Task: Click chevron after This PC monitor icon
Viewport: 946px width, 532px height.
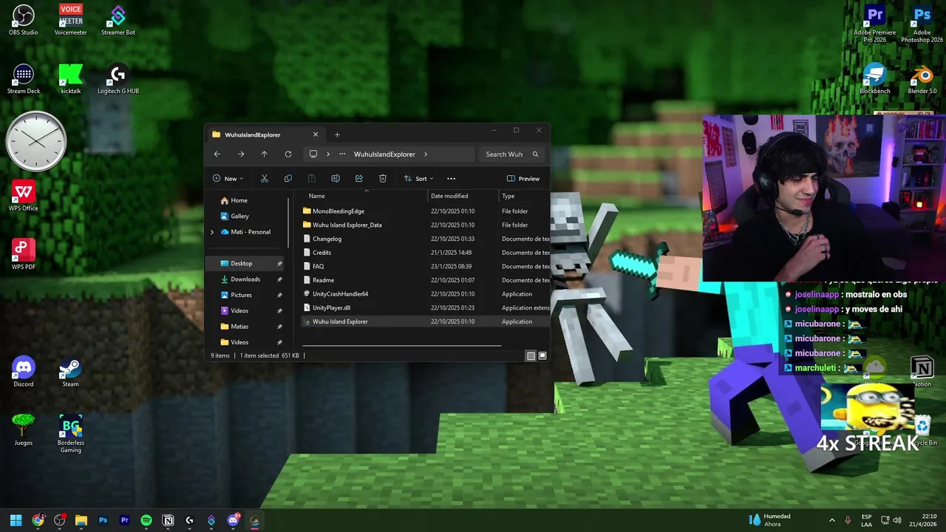Action: tap(328, 154)
